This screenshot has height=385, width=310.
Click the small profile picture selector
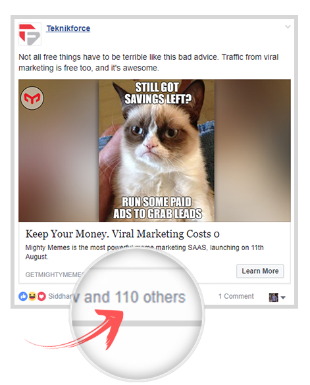click(x=273, y=297)
